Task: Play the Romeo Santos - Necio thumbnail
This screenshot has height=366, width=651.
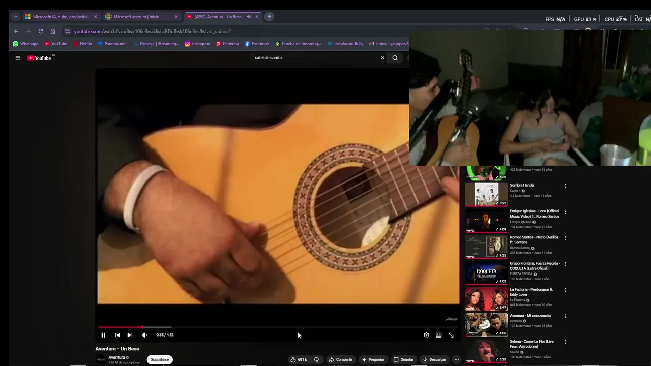Action: [x=486, y=246]
